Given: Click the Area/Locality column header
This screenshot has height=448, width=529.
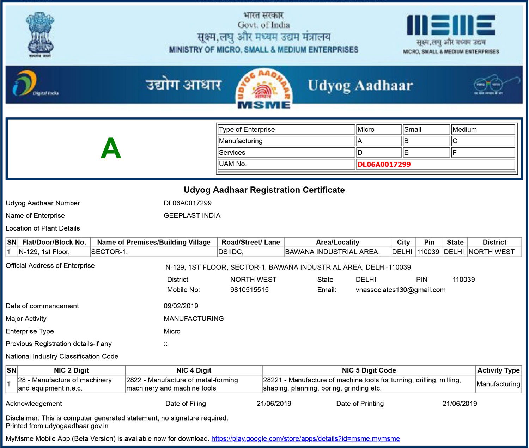Looking at the screenshot, I should pyautogui.click(x=337, y=242).
